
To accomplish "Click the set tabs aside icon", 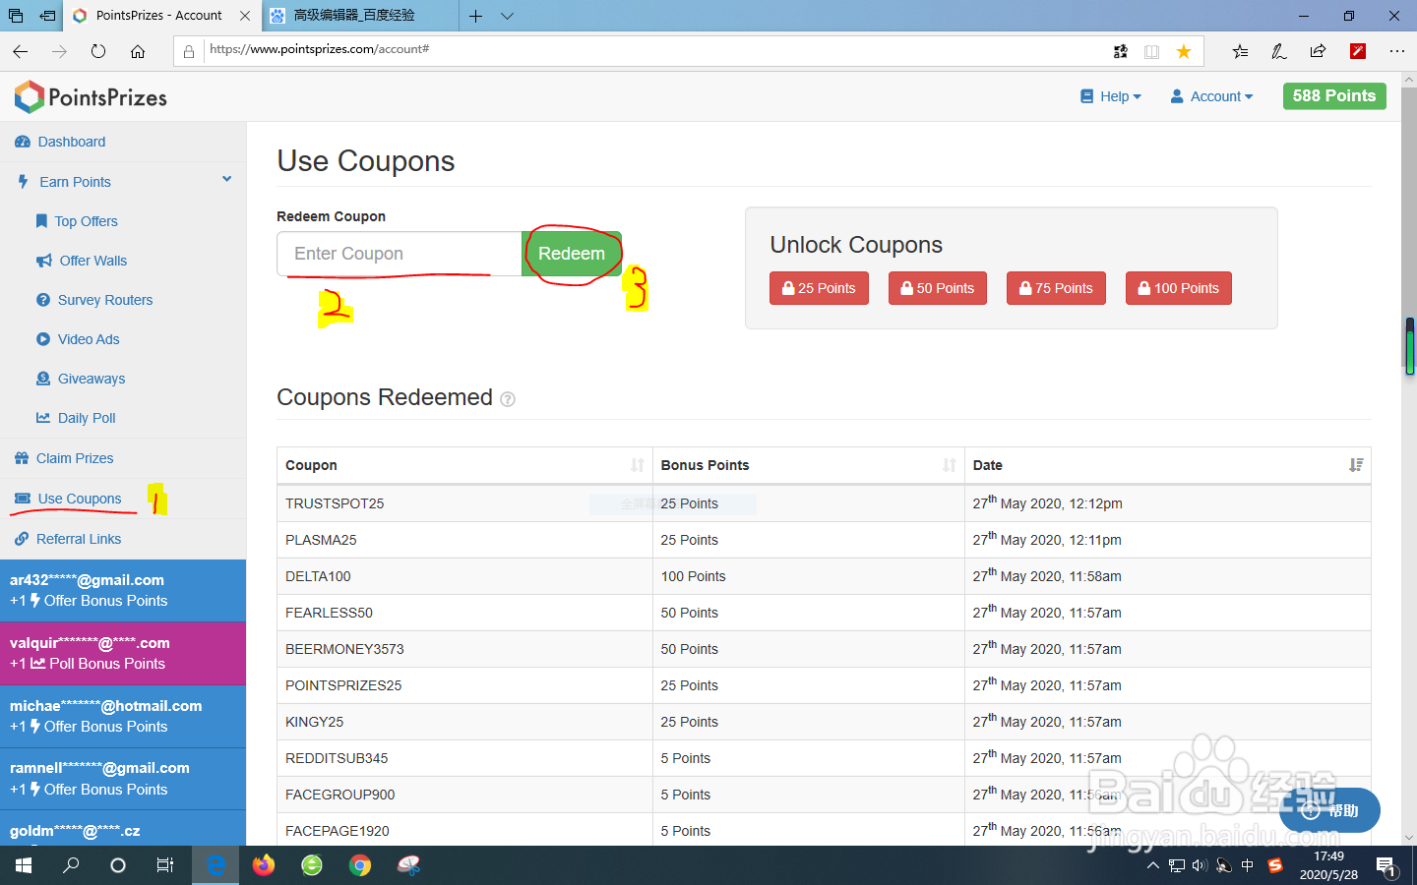I will tap(46, 16).
